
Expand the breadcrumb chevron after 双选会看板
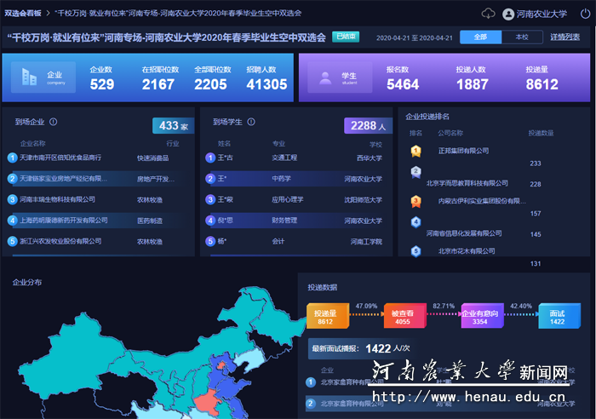[47, 14]
